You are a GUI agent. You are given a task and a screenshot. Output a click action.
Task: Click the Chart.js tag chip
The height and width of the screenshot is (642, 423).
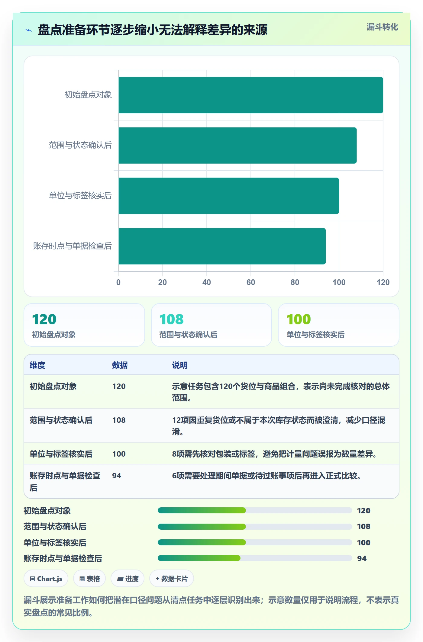[46, 579]
